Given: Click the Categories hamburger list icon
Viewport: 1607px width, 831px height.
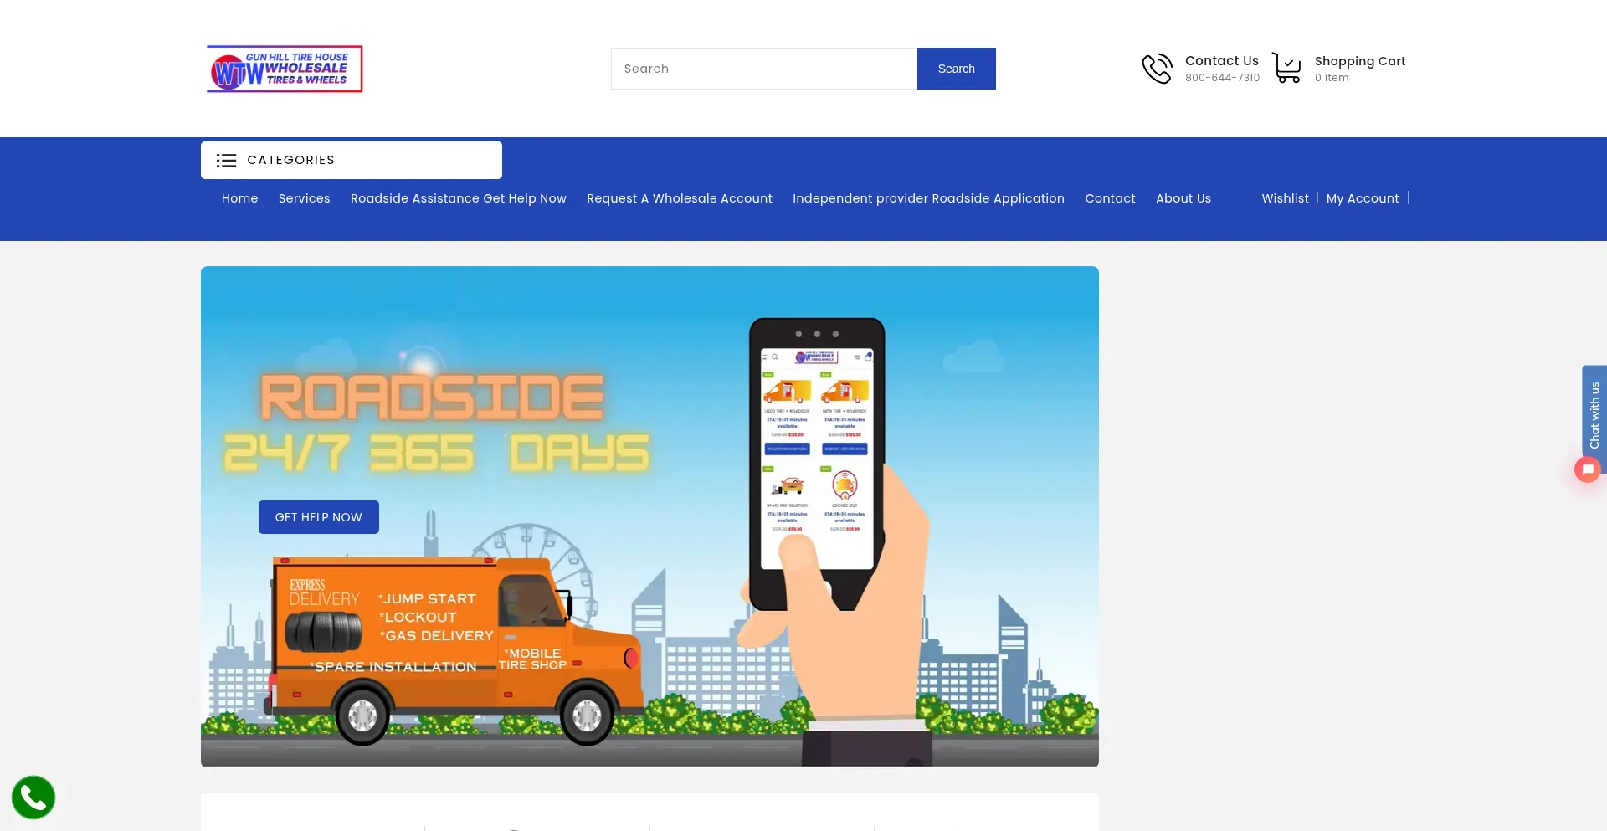Looking at the screenshot, I should coord(226,161).
